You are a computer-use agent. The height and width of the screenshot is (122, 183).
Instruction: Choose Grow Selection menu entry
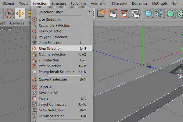point(62,110)
